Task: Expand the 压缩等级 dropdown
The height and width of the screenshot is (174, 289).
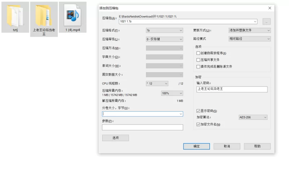Action: click(164, 39)
